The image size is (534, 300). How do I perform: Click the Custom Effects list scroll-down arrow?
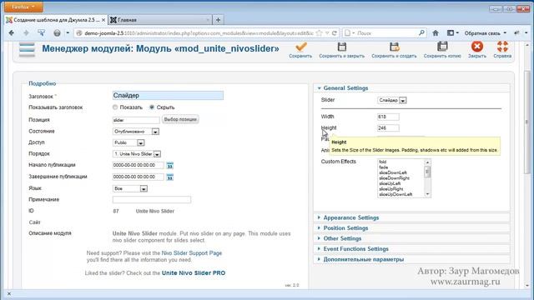tap(427, 194)
